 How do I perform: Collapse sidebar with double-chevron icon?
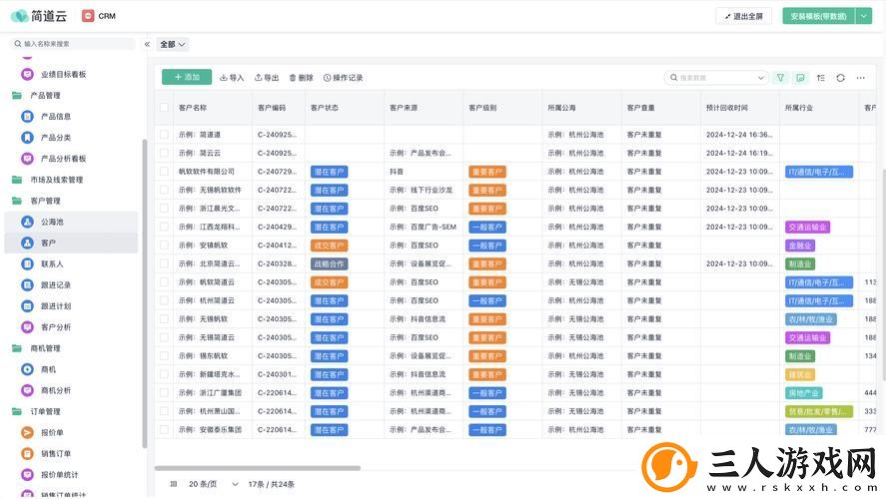click(x=147, y=44)
